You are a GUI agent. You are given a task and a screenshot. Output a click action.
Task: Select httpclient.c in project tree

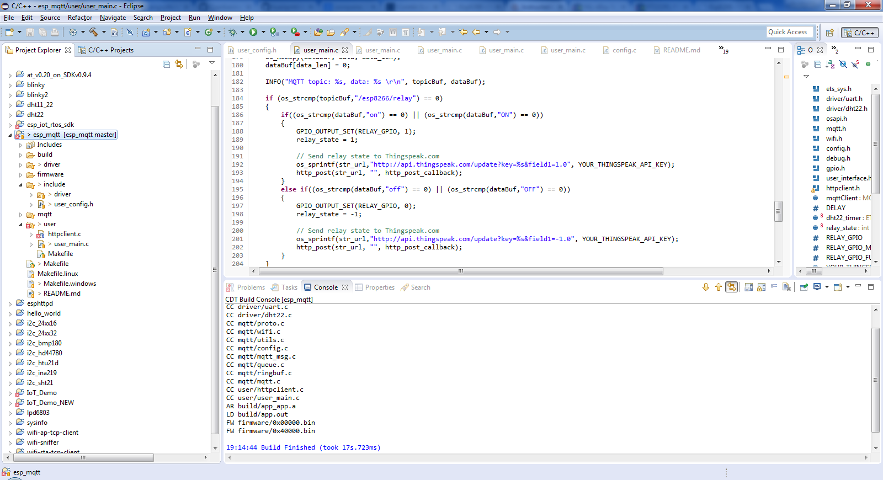(64, 234)
